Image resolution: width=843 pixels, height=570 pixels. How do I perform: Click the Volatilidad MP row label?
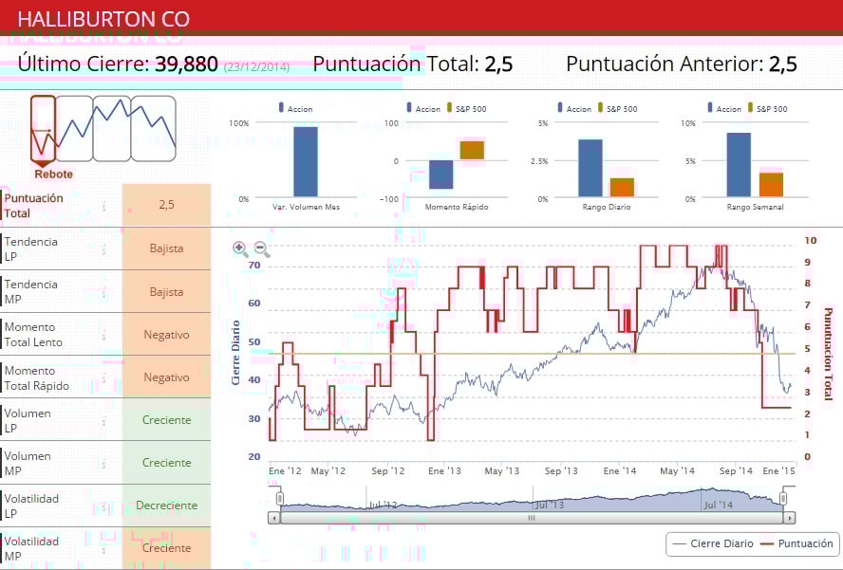pyautogui.click(x=31, y=548)
